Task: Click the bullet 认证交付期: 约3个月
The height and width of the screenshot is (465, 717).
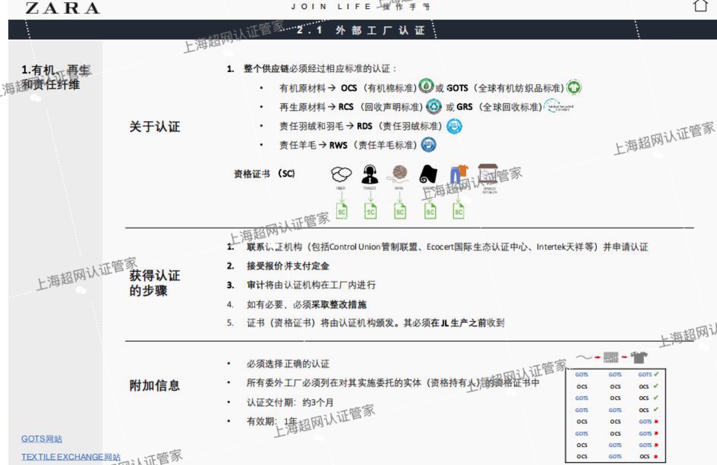Action: (x=290, y=402)
